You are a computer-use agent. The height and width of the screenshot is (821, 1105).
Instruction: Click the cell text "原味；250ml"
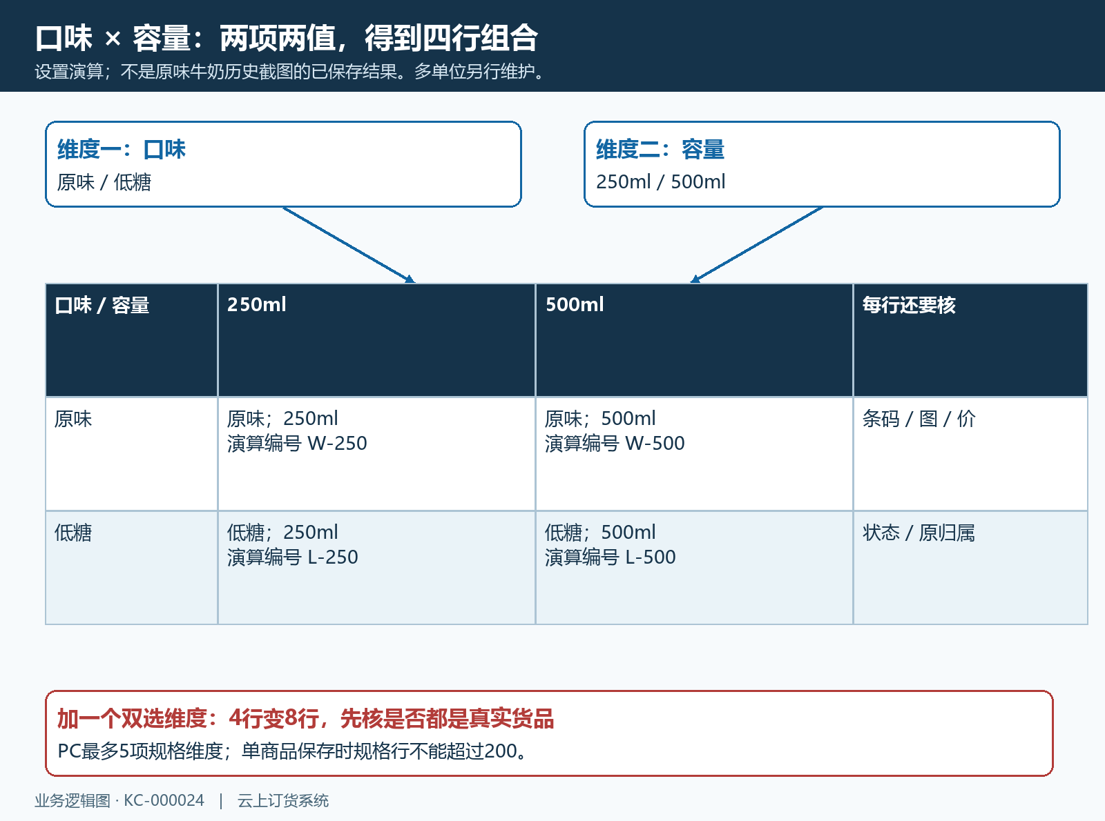tap(282, 419)
